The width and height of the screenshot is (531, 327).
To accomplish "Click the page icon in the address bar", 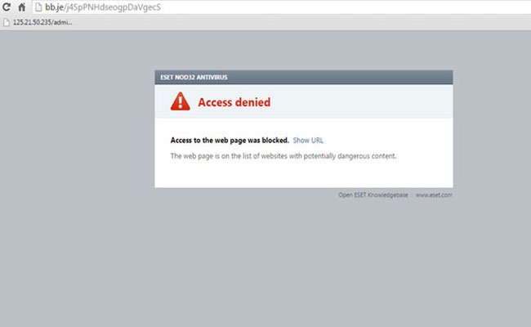I will tap(38, 7).
